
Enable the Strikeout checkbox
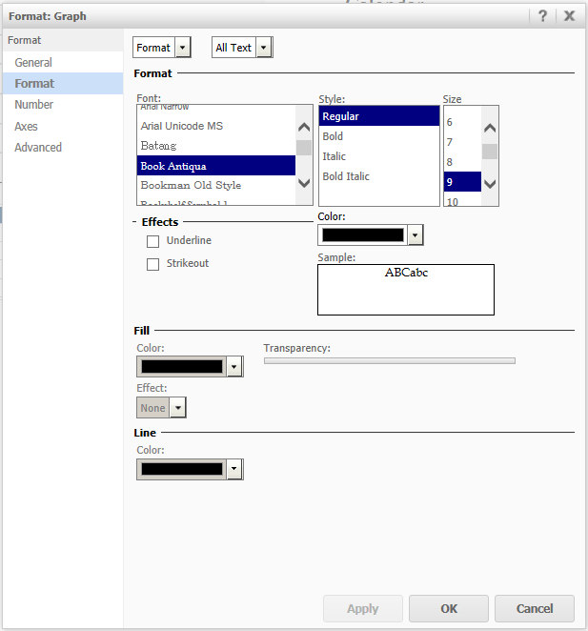point(153,264)
